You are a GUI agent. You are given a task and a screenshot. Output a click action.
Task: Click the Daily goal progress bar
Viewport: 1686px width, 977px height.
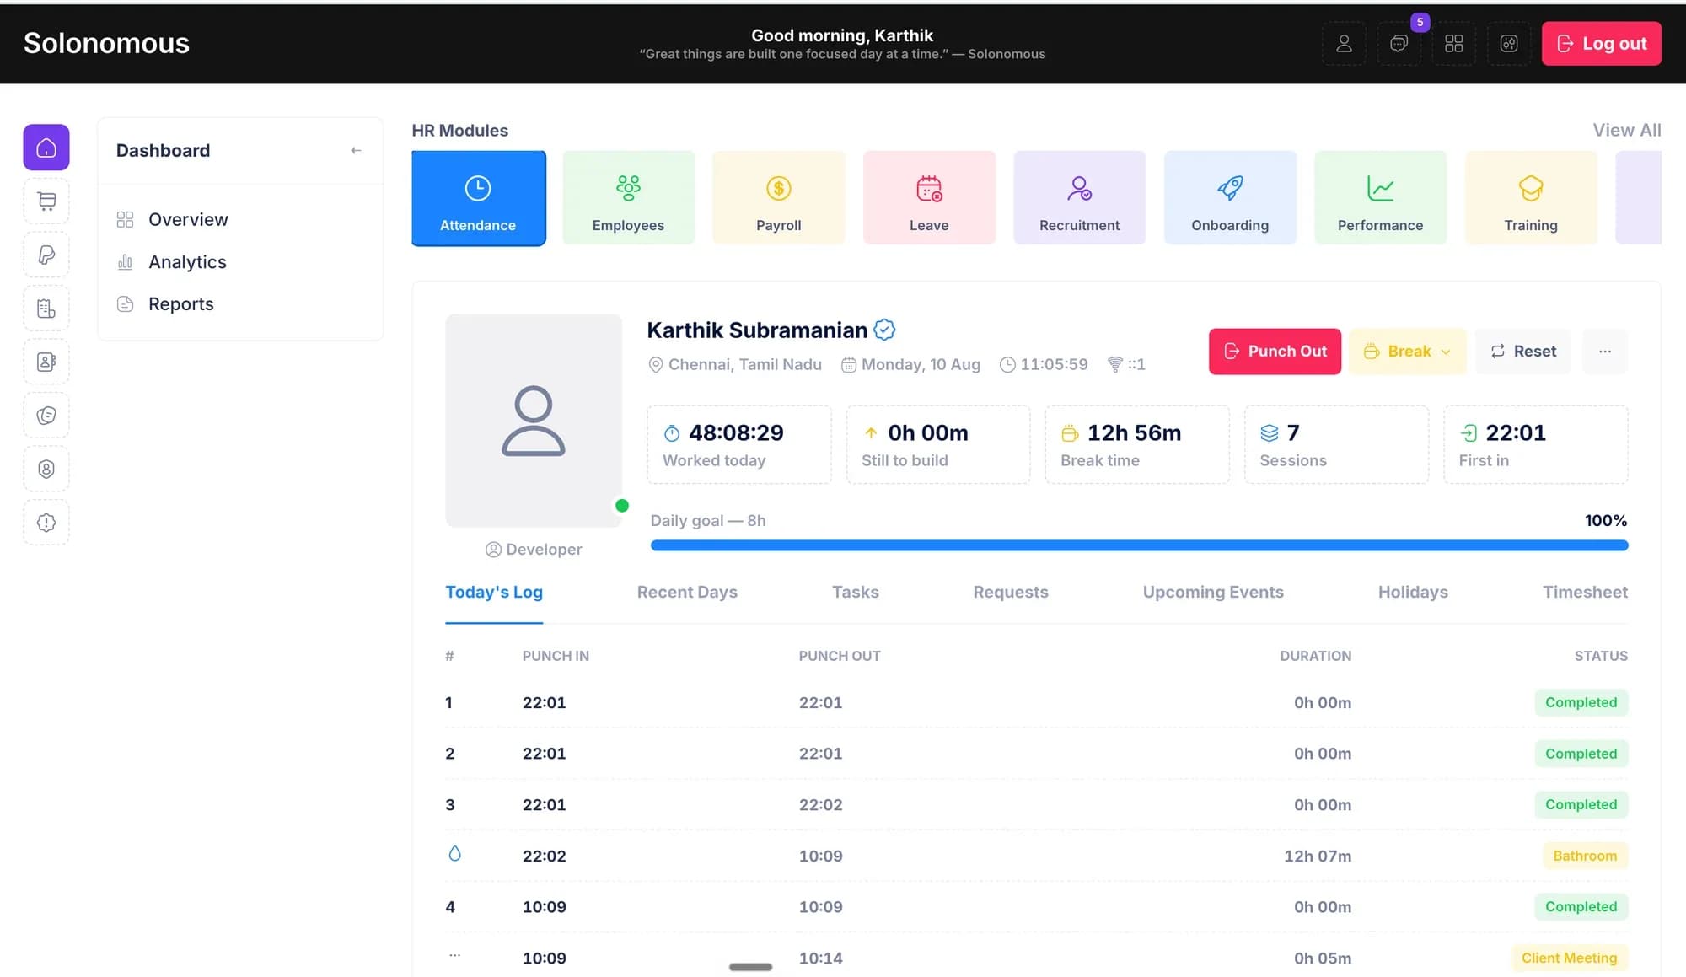pos(1139,545)
